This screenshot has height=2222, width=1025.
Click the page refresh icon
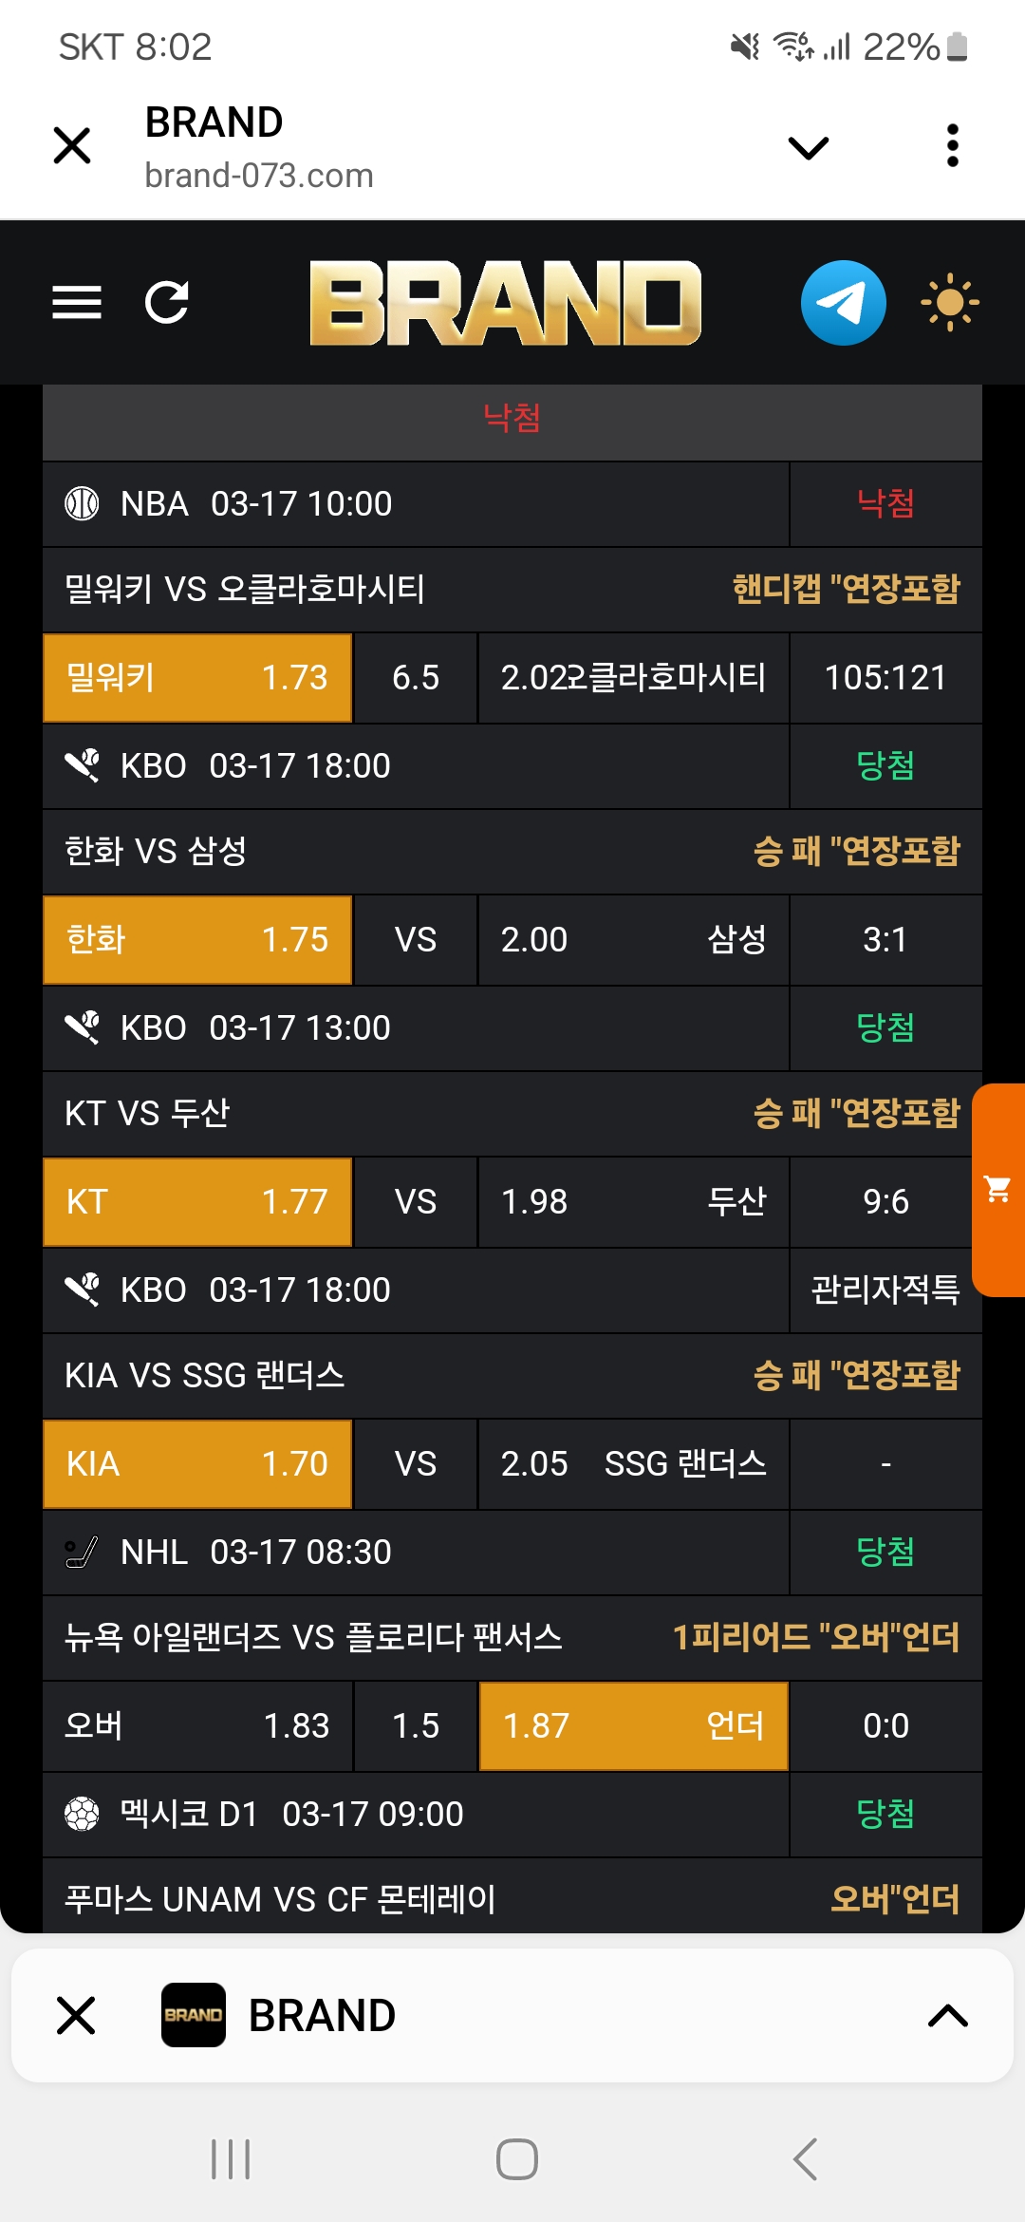(167, 303)
